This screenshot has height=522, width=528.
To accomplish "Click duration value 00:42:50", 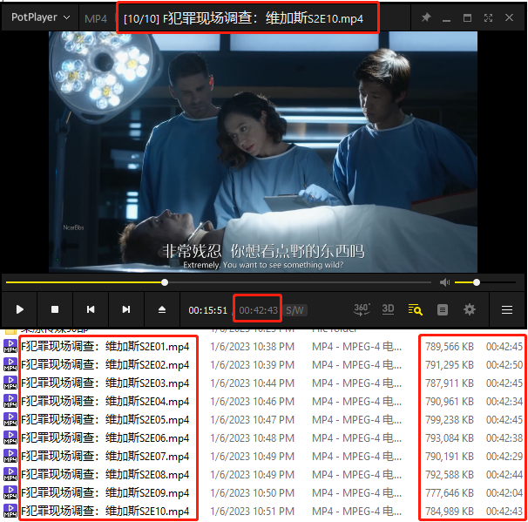I will point(504,365).
